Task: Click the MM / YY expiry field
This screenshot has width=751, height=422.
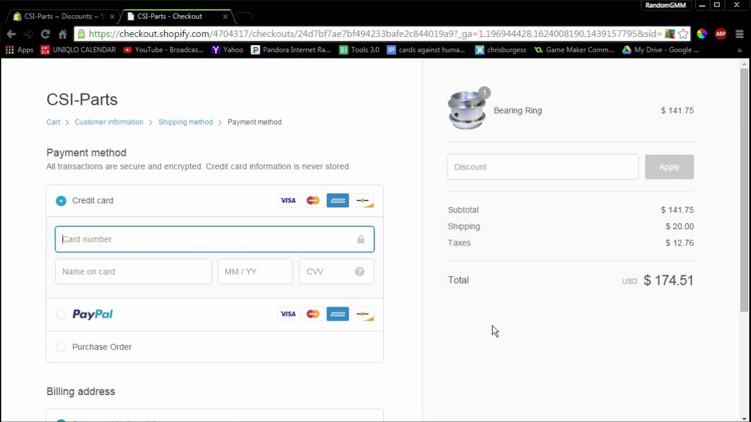Action: (x=255, y=271)
